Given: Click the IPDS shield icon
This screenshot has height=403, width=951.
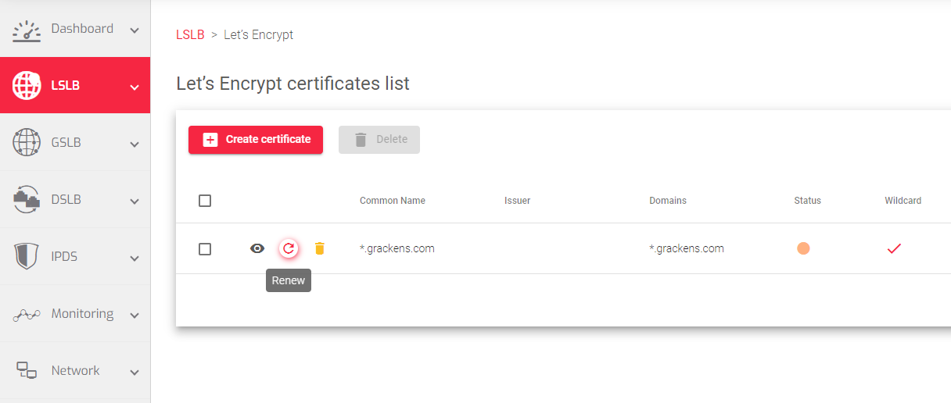Looking at the screenshot, I should [27, 257].
